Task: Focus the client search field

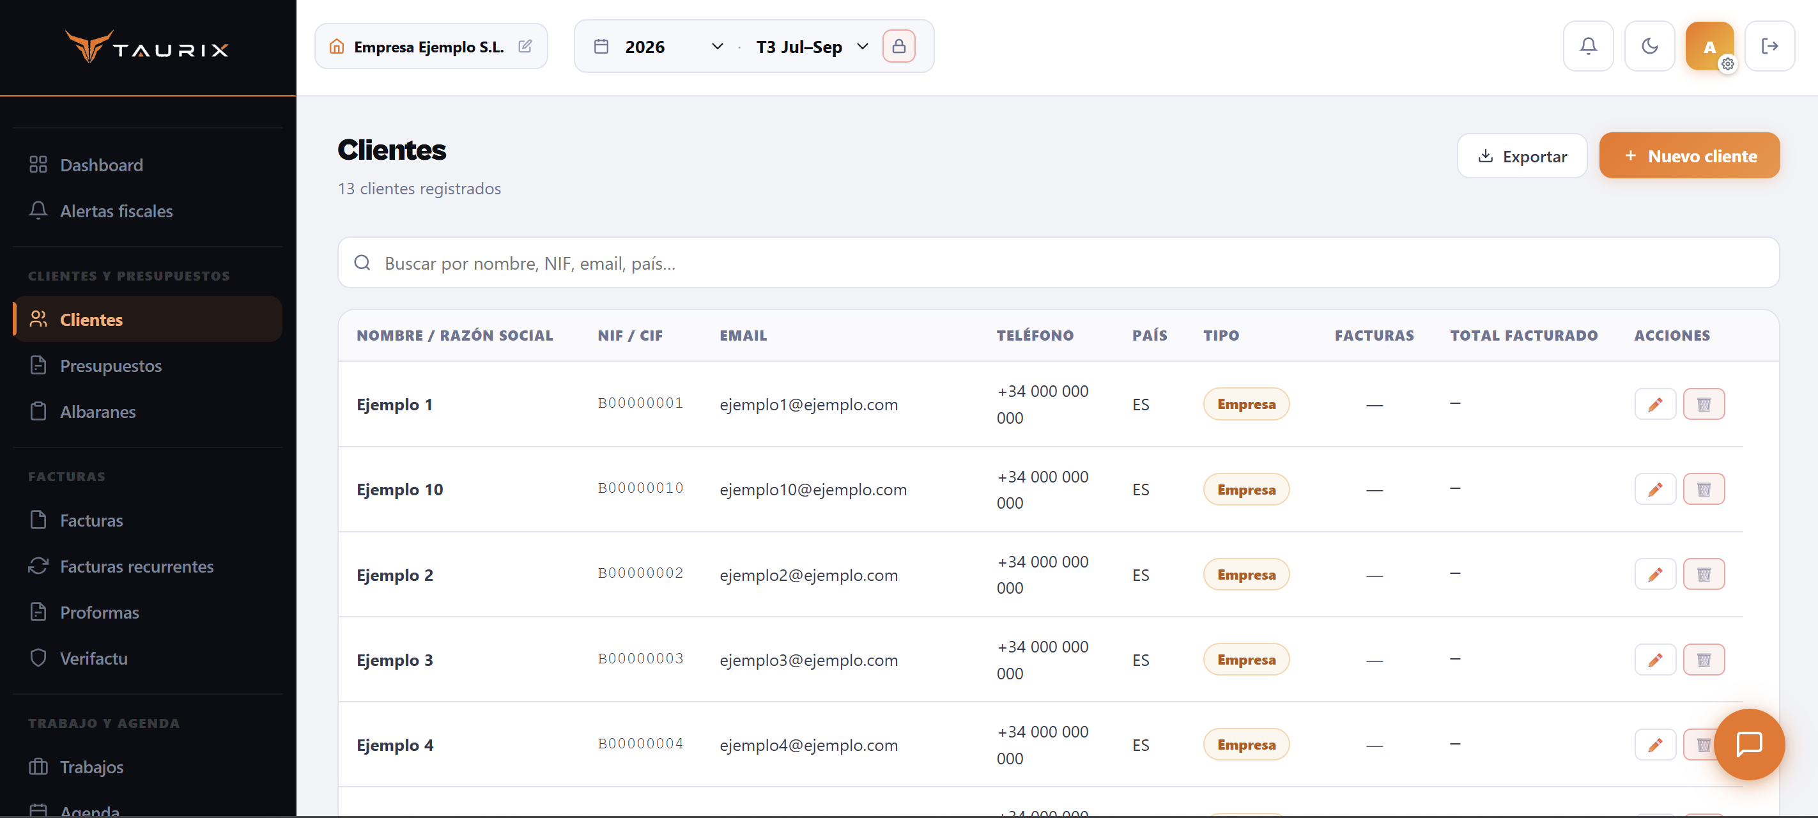Action: pos(1058,263)
